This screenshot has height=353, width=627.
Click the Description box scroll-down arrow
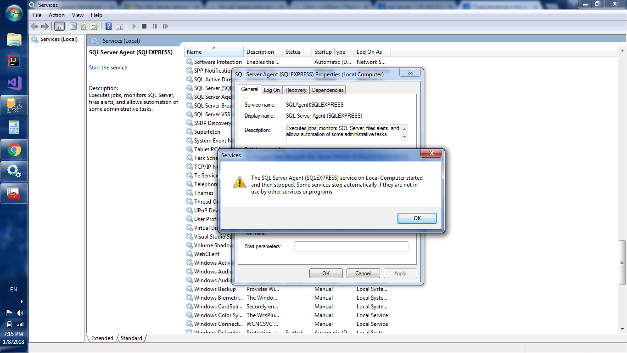tap(404, 137)
